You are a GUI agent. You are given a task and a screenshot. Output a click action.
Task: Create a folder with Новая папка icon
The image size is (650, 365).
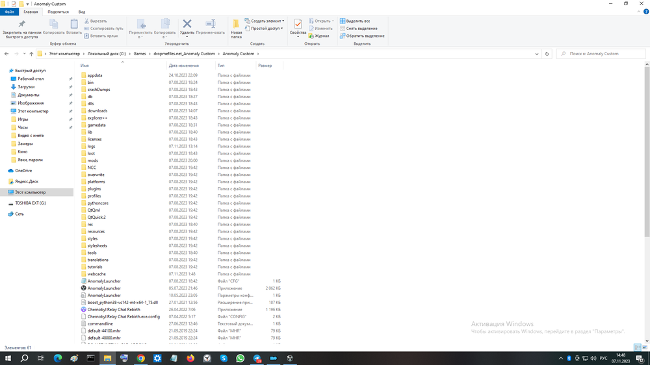[236, 28]
